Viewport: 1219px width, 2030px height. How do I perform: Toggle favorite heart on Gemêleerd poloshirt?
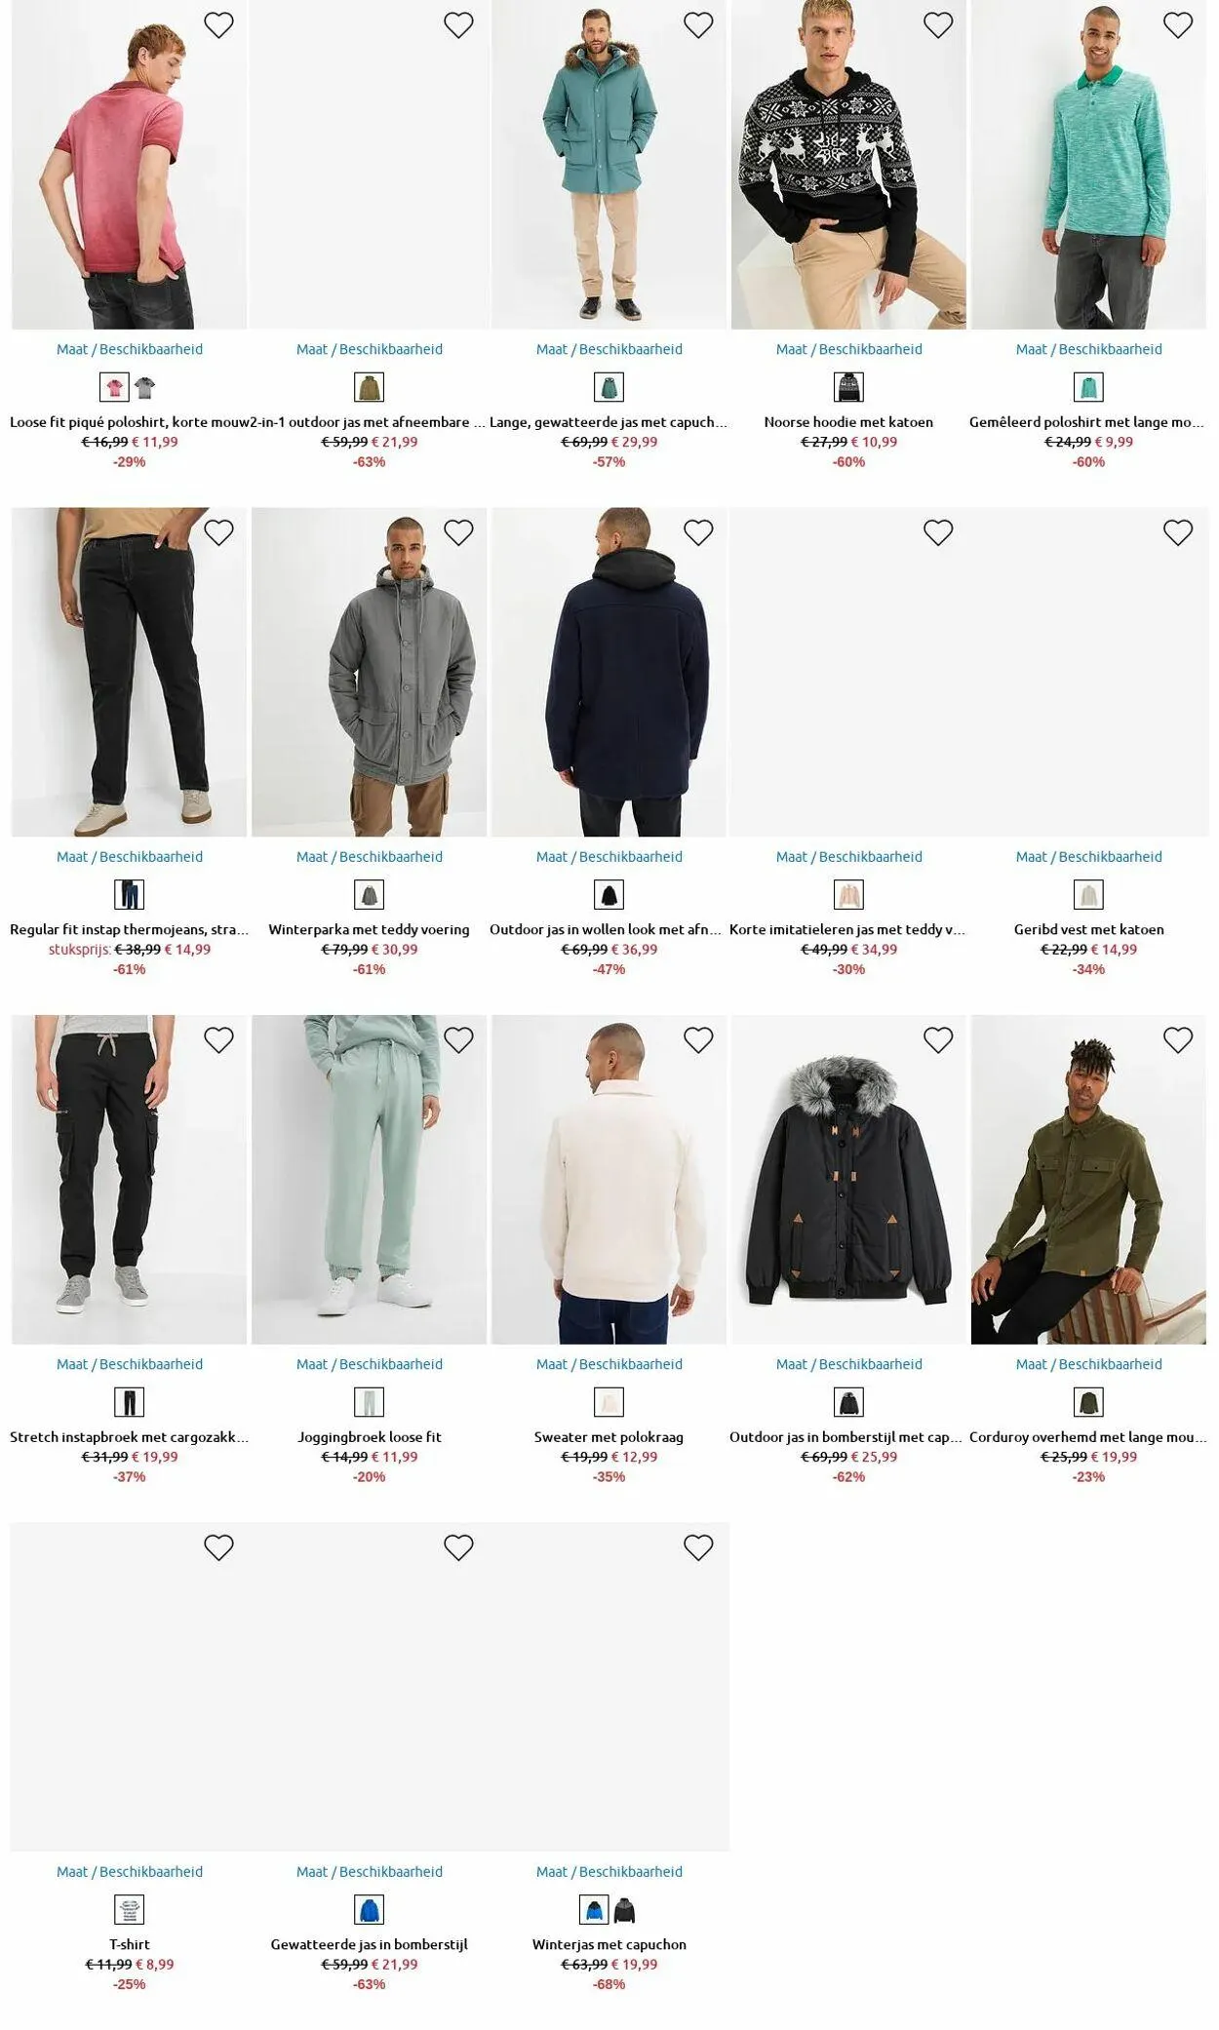pos(1178,25)
